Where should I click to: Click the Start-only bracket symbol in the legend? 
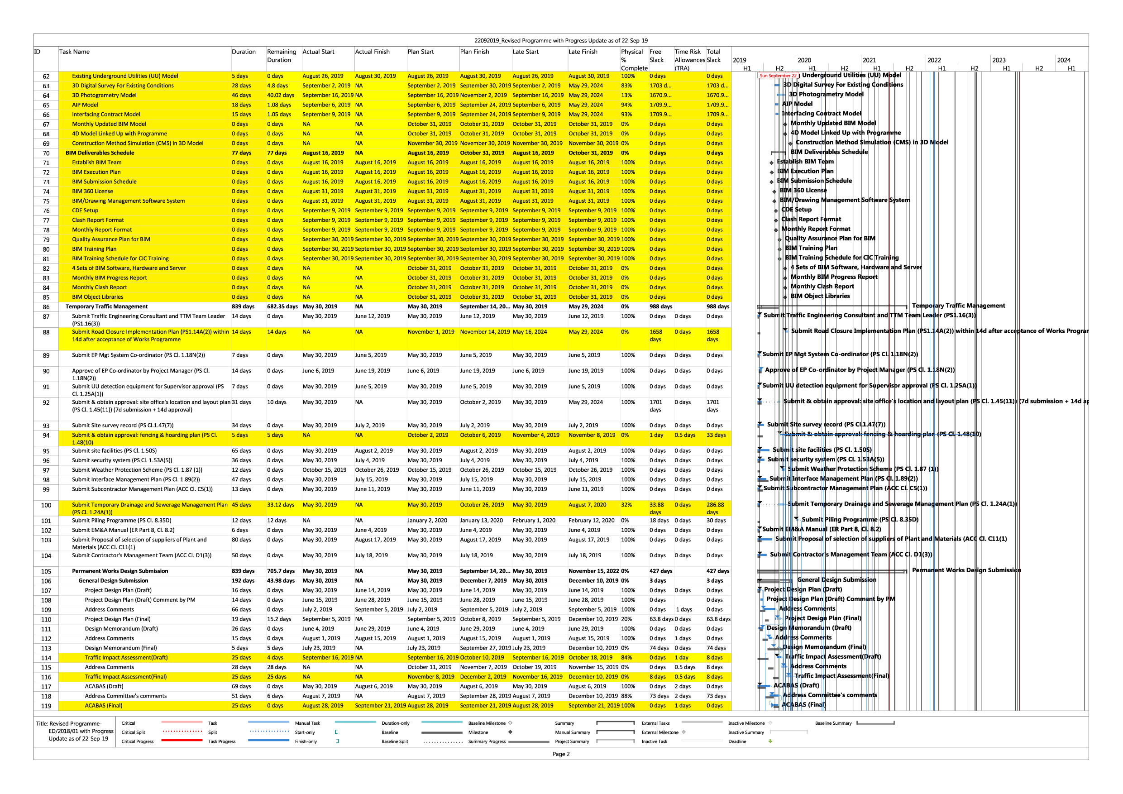[x=336, y=732]
